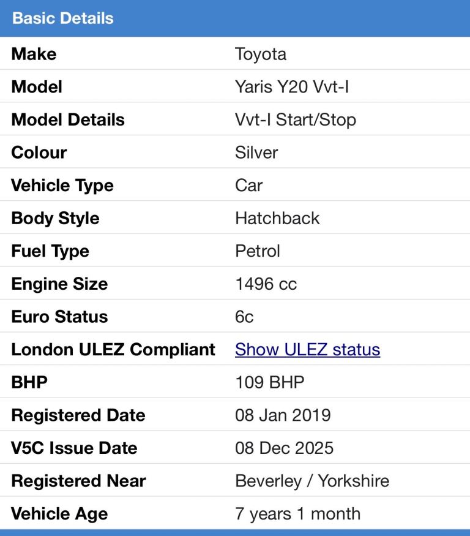This screenshot has height=536, width=470.
Task: Select the V5C Issue Date label
Action: click(x=74, y=448)
